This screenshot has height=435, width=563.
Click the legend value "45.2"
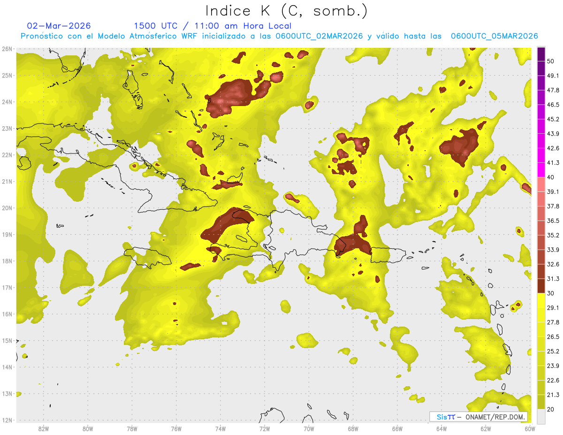[553, 119]
